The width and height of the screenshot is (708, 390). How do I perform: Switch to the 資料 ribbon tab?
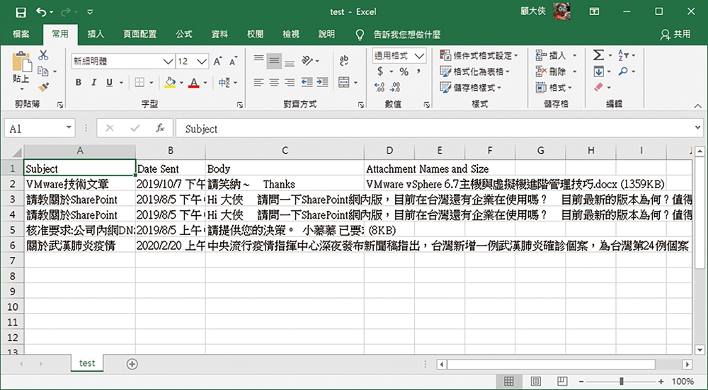pos(219,34)
